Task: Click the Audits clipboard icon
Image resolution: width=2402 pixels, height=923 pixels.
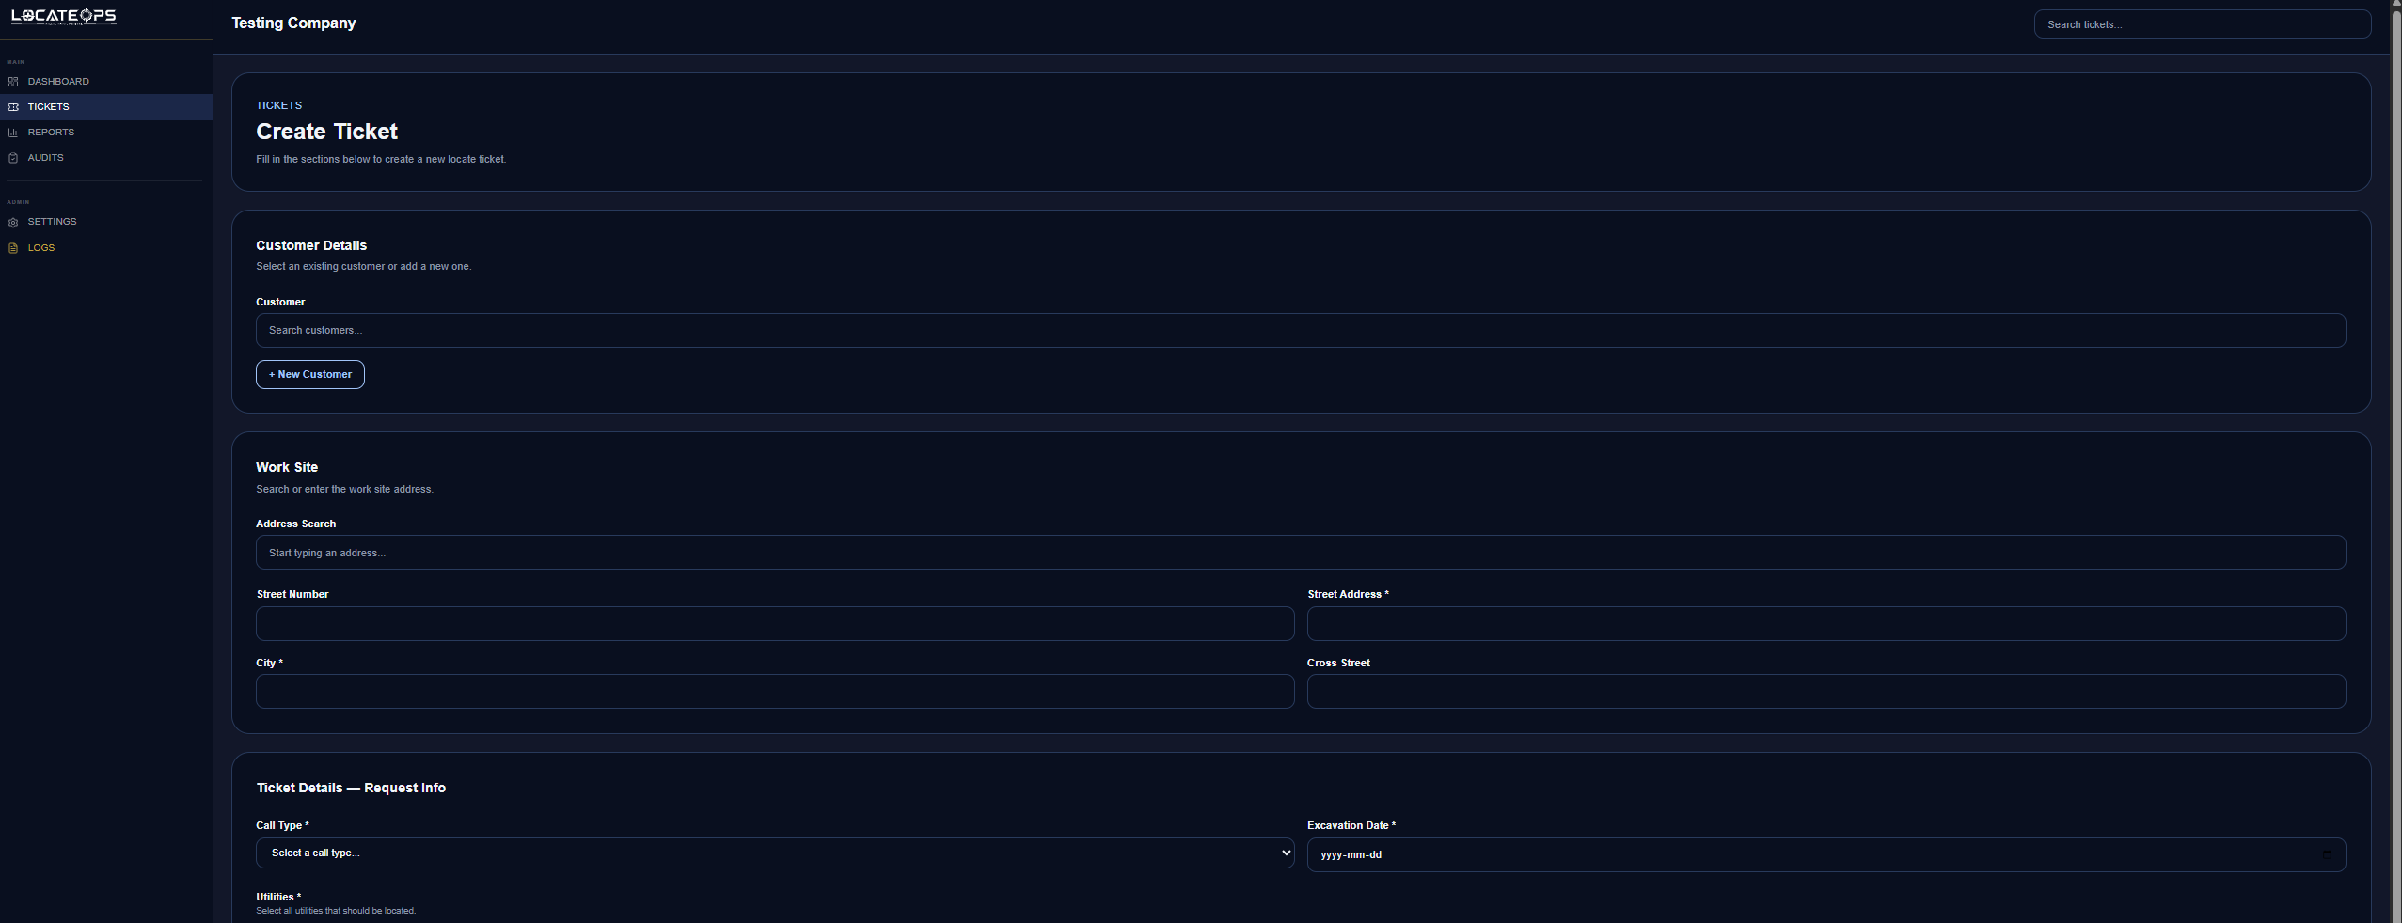Action: [13, 158]
